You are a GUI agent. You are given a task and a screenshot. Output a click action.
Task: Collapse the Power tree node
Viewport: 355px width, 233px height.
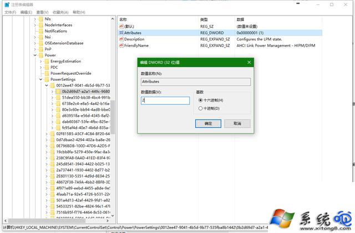click(35, 55)
